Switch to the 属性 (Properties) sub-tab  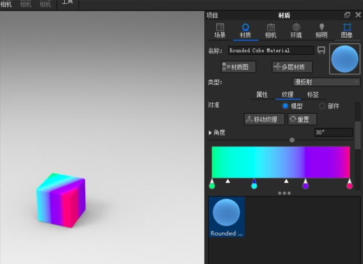point(262,95)
